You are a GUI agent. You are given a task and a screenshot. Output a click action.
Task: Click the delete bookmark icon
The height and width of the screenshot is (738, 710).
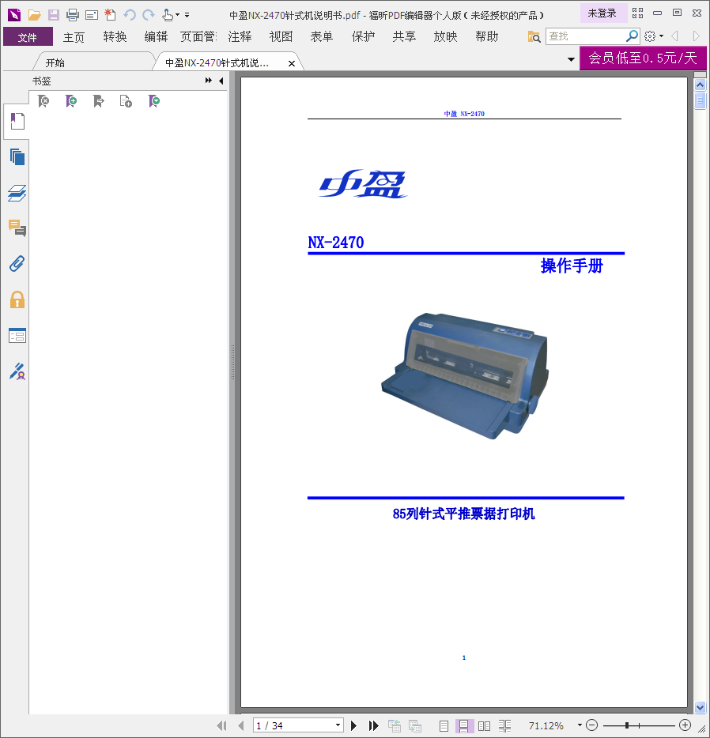pos(43,100)
